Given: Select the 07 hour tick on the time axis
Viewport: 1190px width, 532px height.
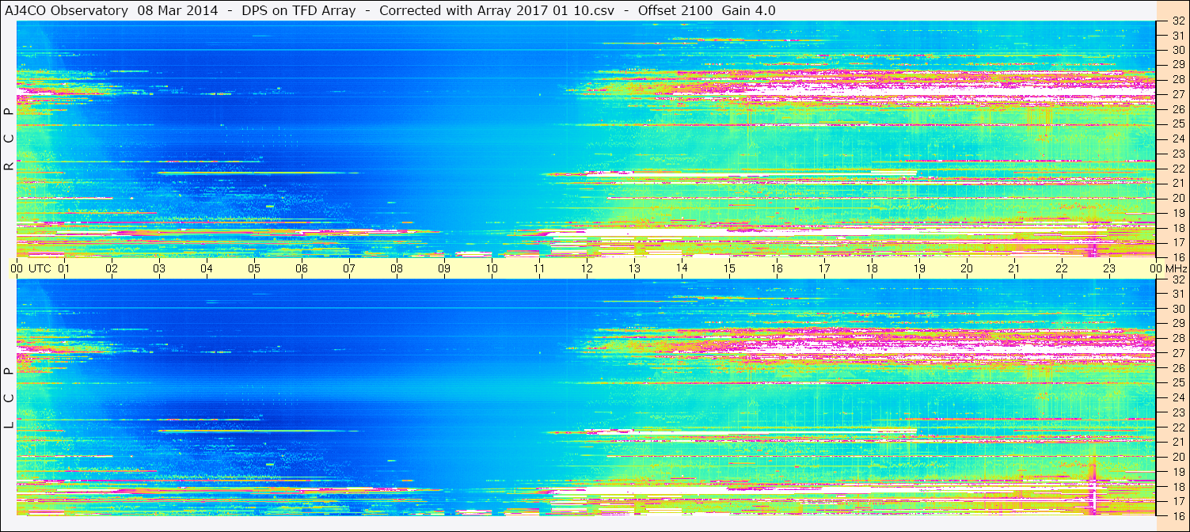Looking at the screenshot, I should (349, 268).
